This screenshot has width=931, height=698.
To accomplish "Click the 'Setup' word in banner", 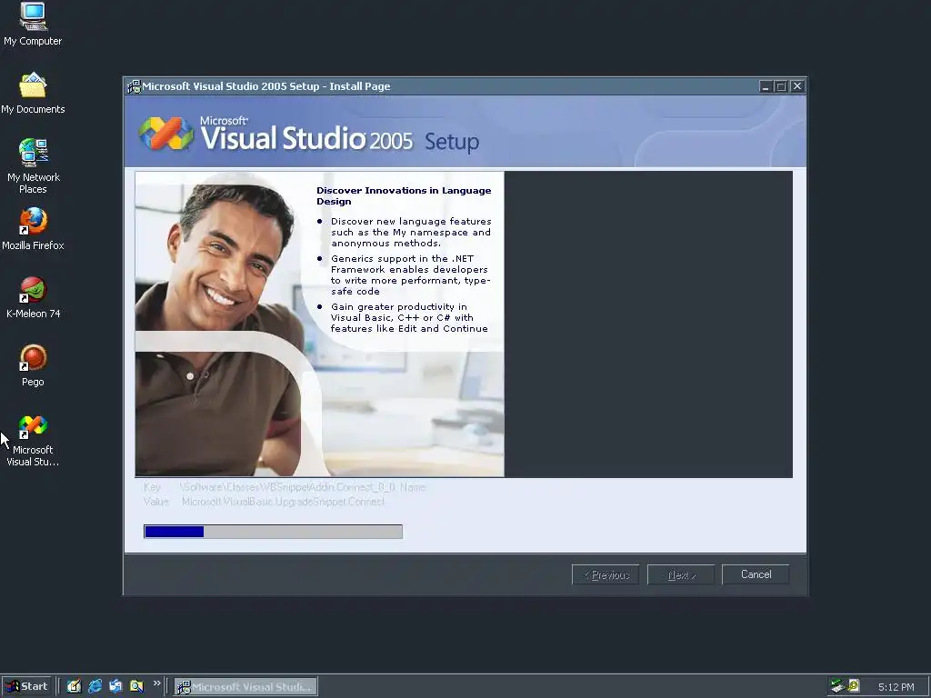I will [451, 142].
